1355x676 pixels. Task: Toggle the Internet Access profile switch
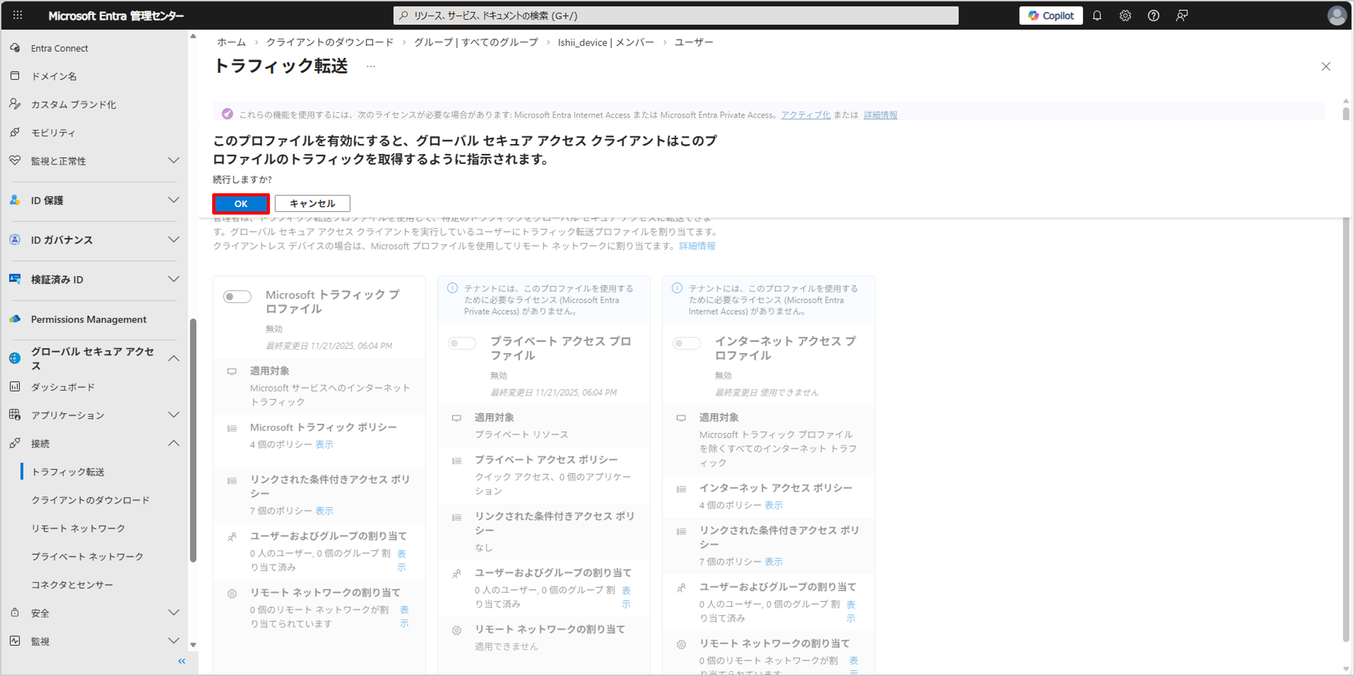[x=687, y=343]
